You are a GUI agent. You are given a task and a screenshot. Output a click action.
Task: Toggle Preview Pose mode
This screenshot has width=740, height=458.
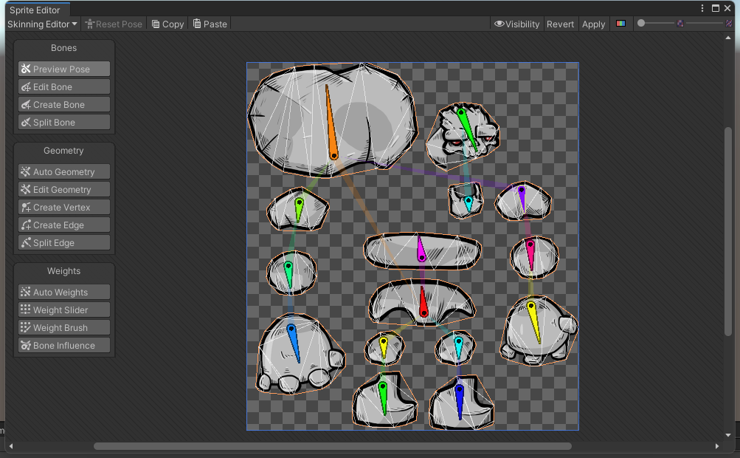pyautogui.click(x=63, y=69)
